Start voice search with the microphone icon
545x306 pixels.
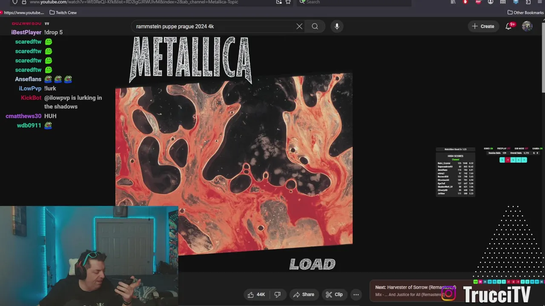[337, 26]
